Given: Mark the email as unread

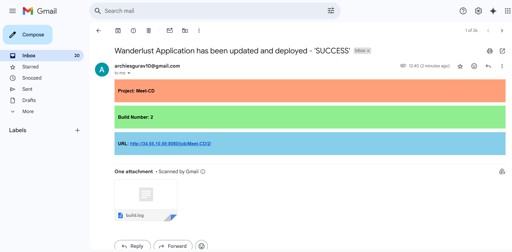Looking at the screenshot, I should click(x=170, y=30).
